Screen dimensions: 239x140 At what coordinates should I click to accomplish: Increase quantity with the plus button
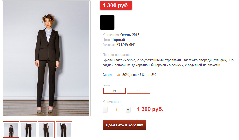click(128, 110)
